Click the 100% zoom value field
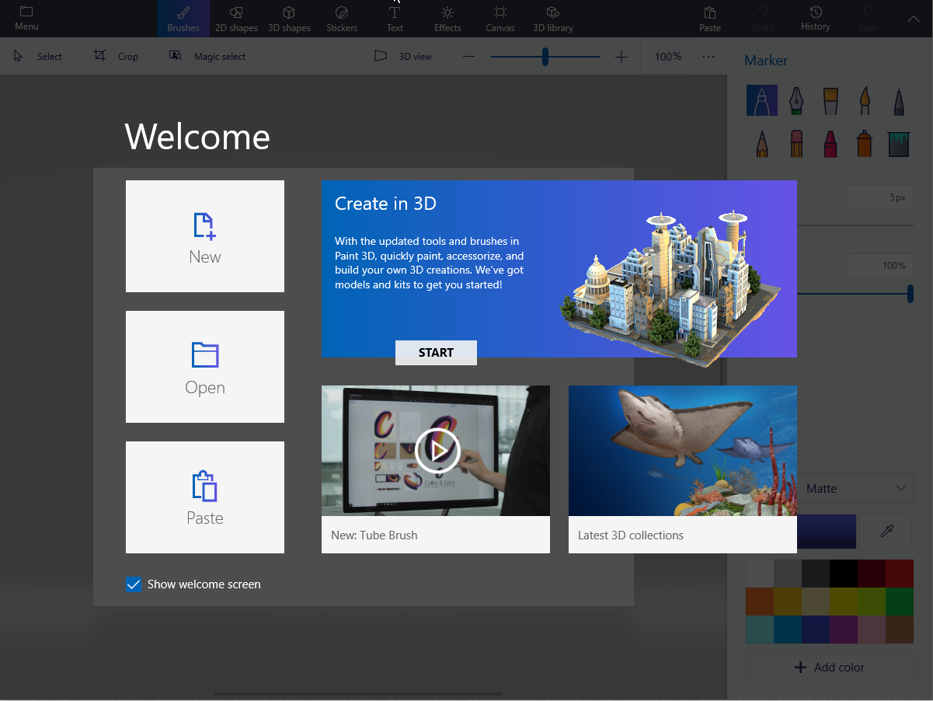The image size is (933, 701). click(x=668, y=57)
